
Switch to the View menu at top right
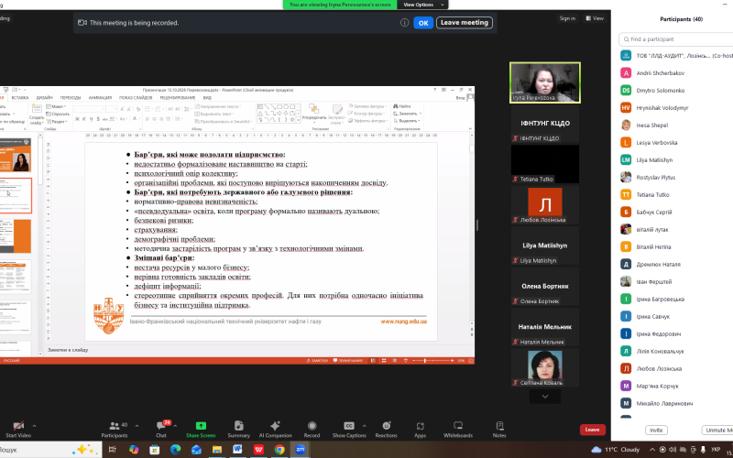click(595, 18)
